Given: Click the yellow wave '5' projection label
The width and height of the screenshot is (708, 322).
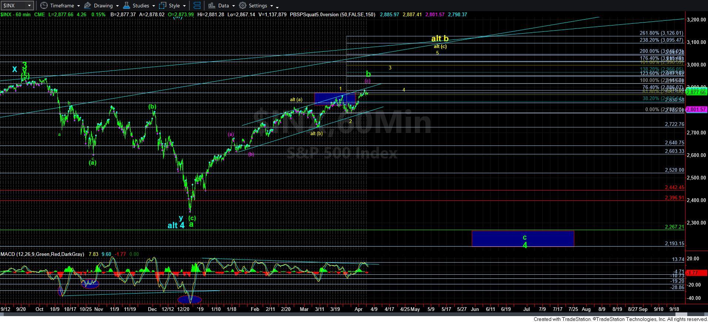Looking at the screenshot, I should [x=437, y=53].
